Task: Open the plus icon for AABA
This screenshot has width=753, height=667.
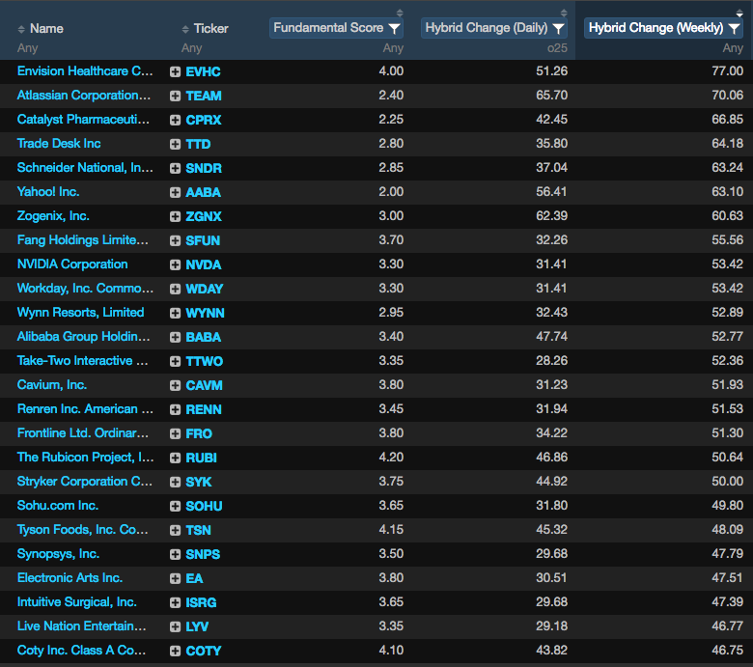Action: (176, 192)
